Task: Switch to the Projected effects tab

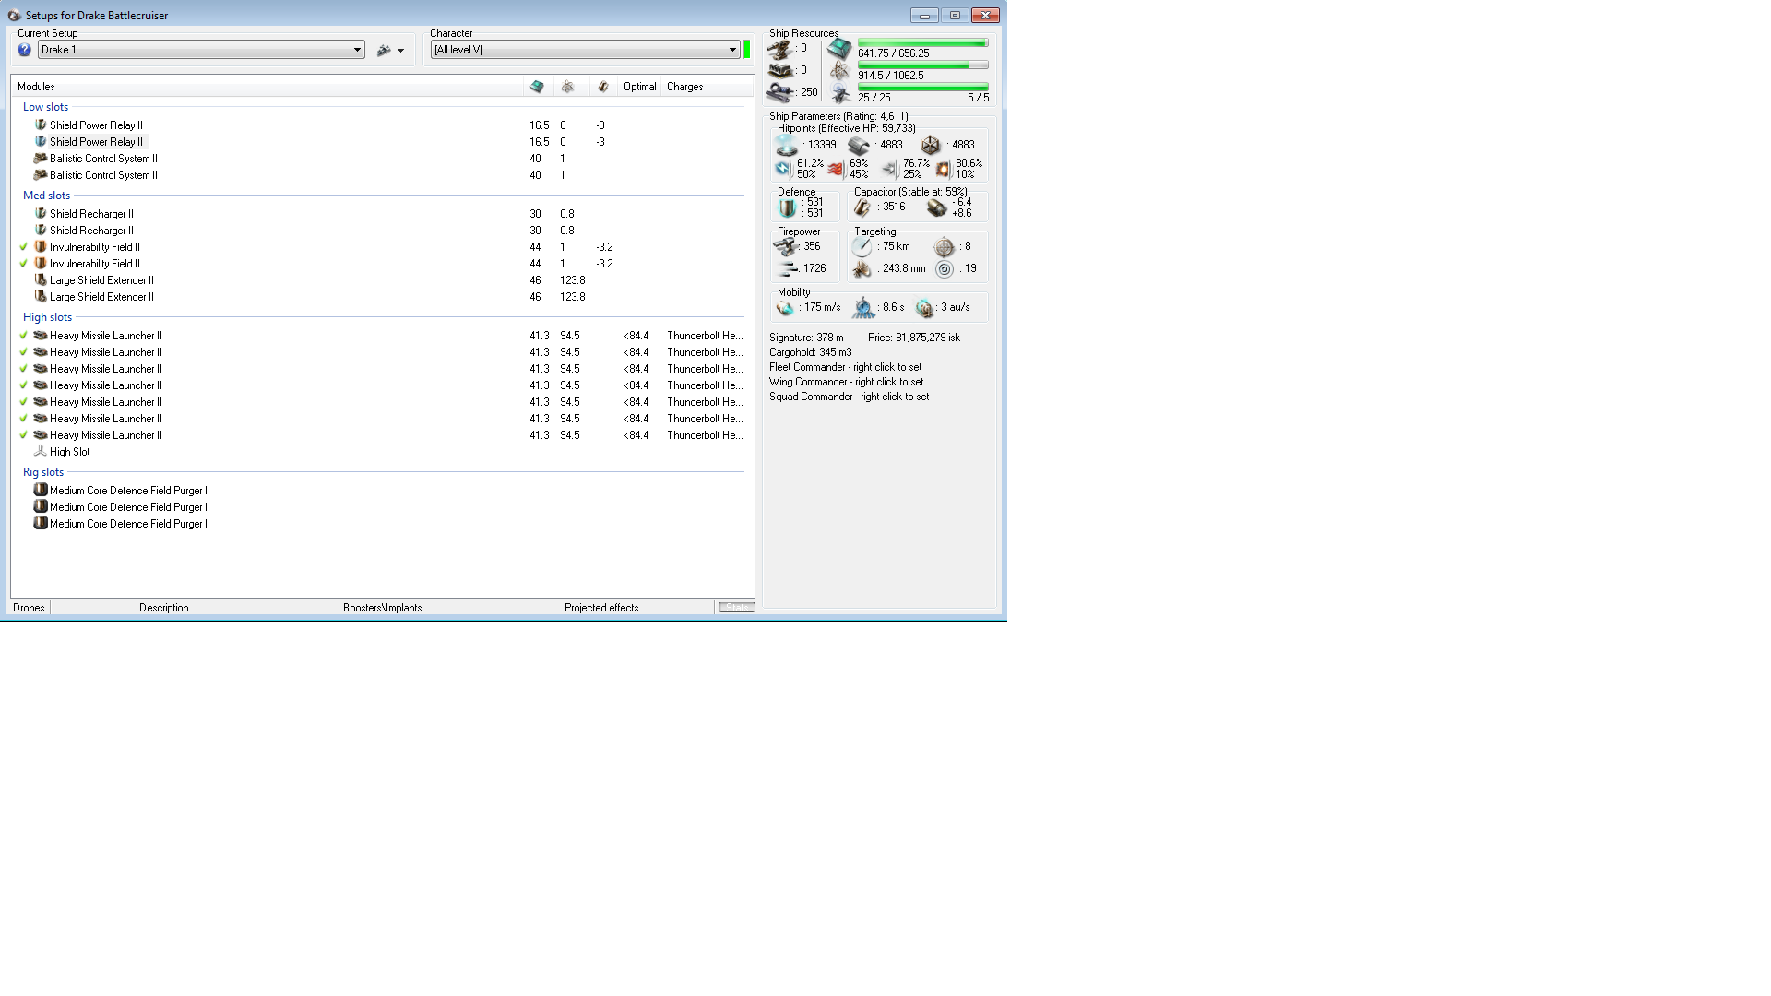Action: click(x=601, y=608)
